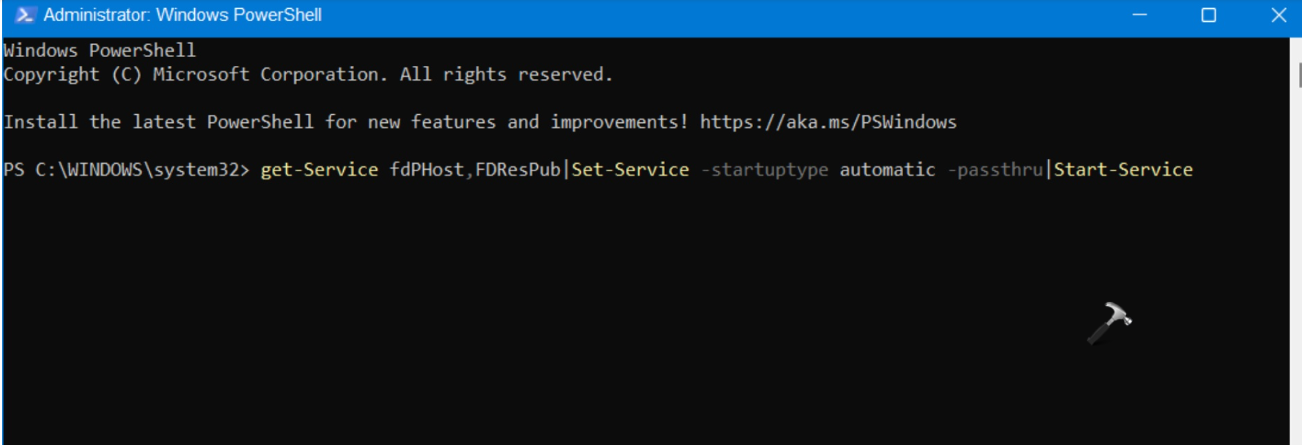Click the hammer watermark icon
Screen dimensions: 1302x445
pos(1108,322)
